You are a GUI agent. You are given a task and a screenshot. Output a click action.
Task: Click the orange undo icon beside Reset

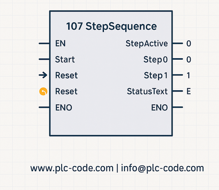coord(43,91)
